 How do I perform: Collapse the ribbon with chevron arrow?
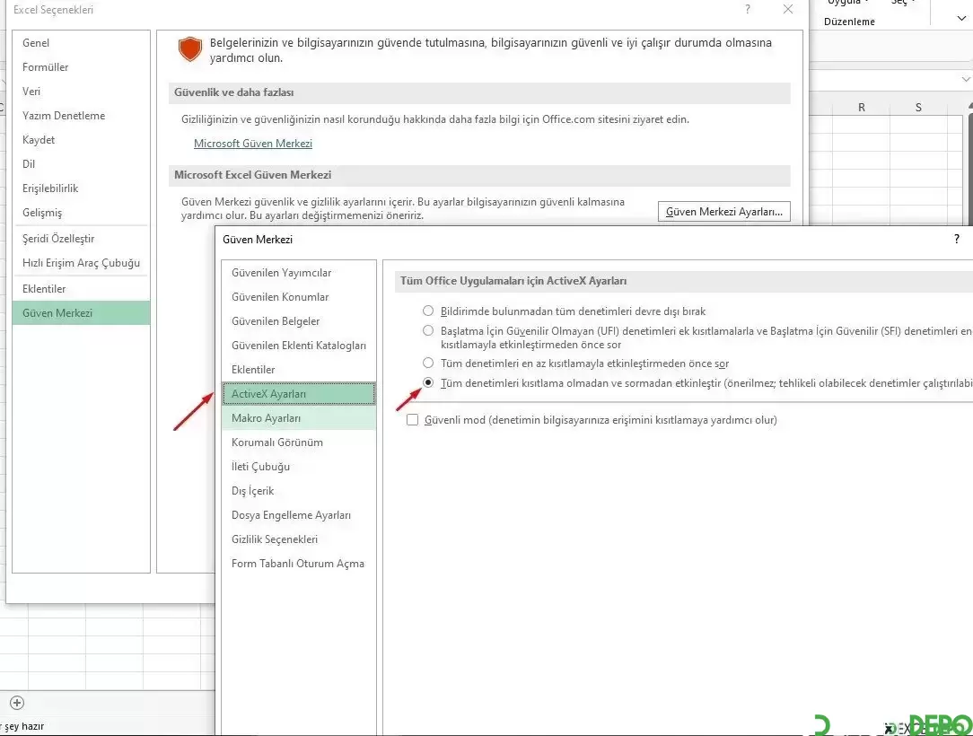click(961, 19)
